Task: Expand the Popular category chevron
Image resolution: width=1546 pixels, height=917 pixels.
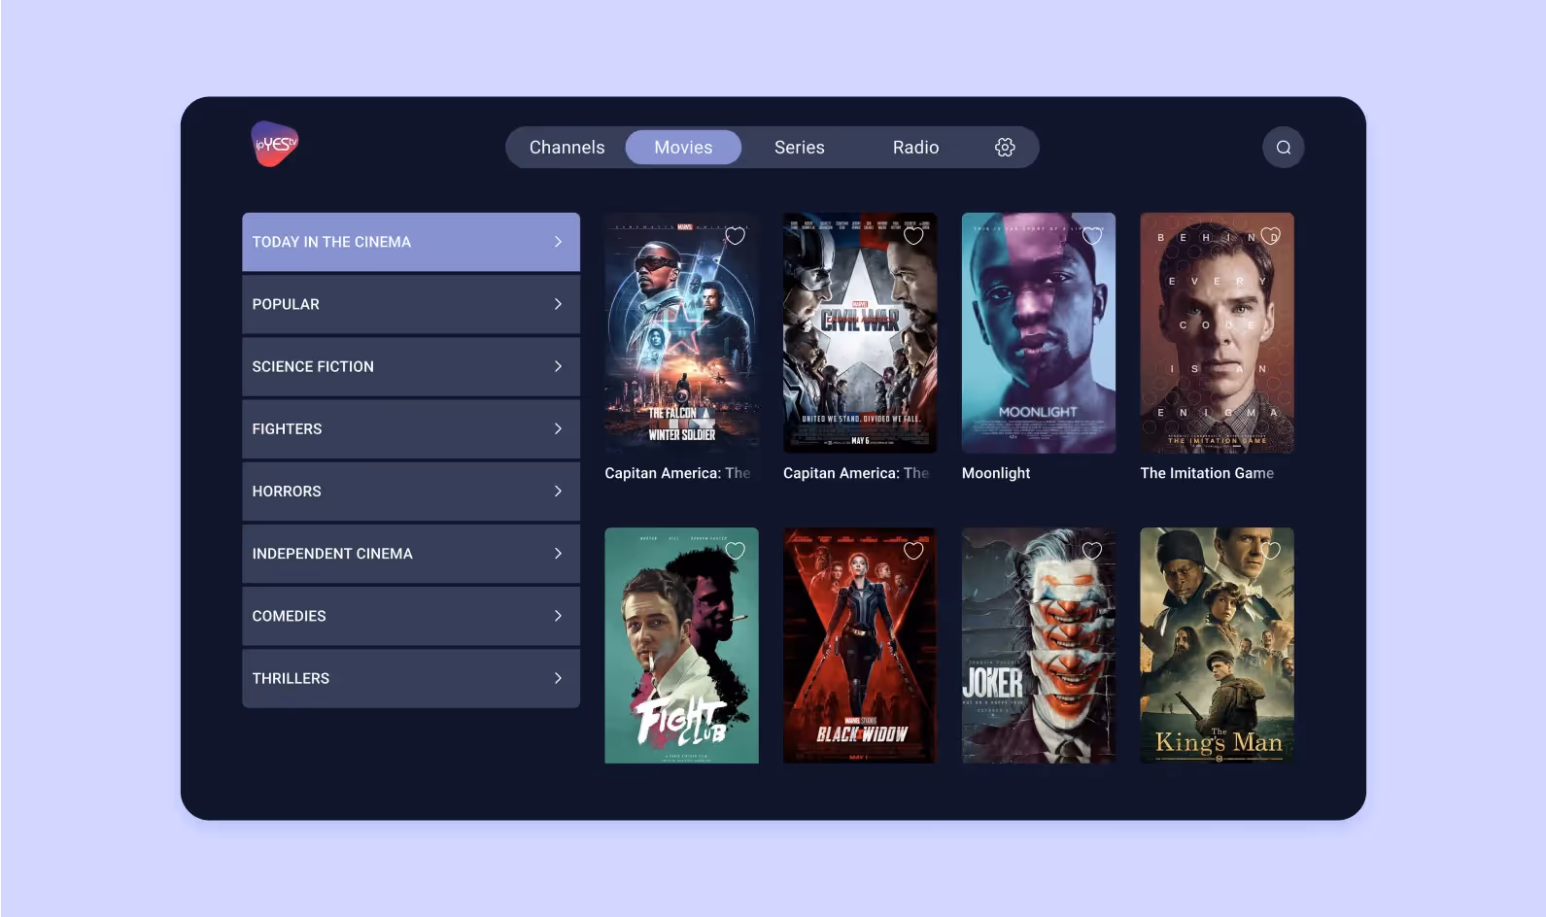Action: point(558,304)
